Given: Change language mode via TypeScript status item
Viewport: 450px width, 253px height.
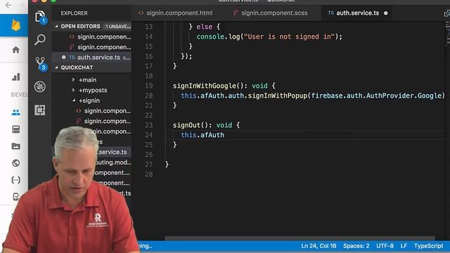Looking at the screenshot, I should point(428,246).
